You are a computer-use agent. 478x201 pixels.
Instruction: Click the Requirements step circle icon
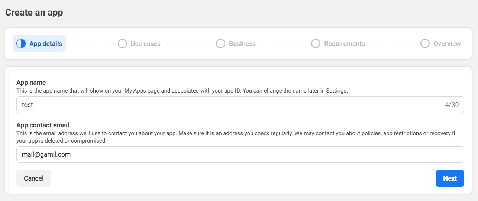pos(316,44)
